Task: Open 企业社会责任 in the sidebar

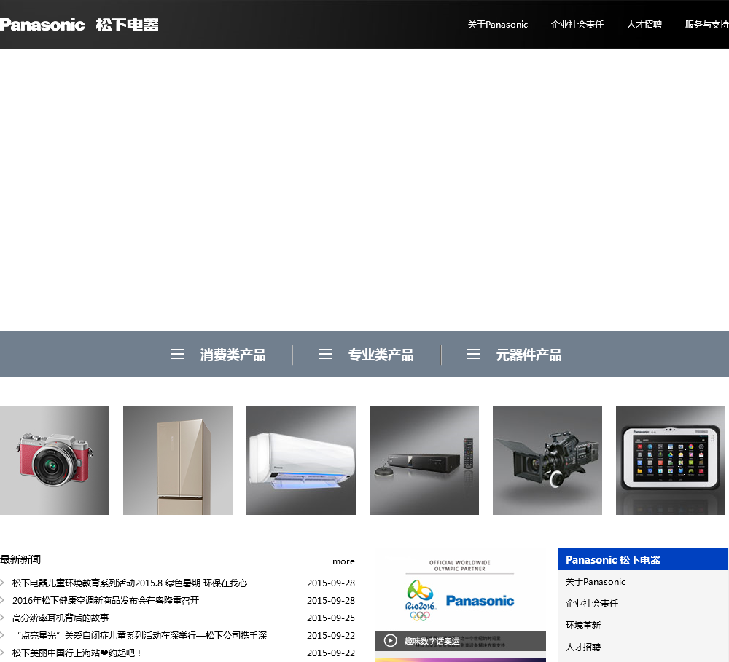Action: point(592,604)
